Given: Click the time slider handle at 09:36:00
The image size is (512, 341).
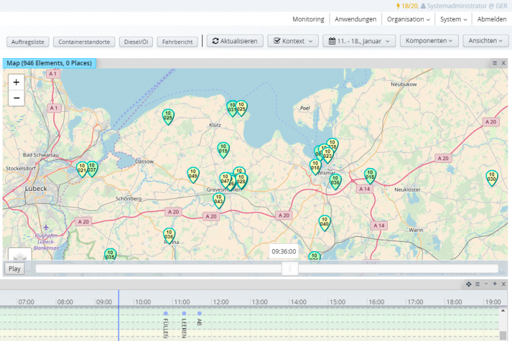Looking at the screenshot, I should click(x=290, y=269).
